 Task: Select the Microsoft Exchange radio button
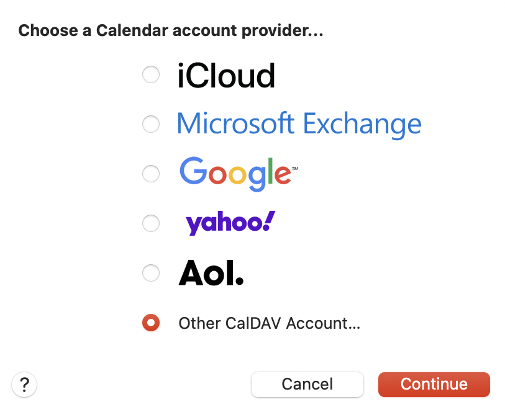coord(151,124)
